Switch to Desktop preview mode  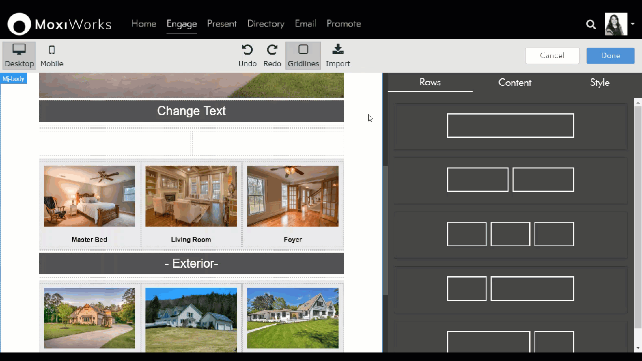coord(19,55)
